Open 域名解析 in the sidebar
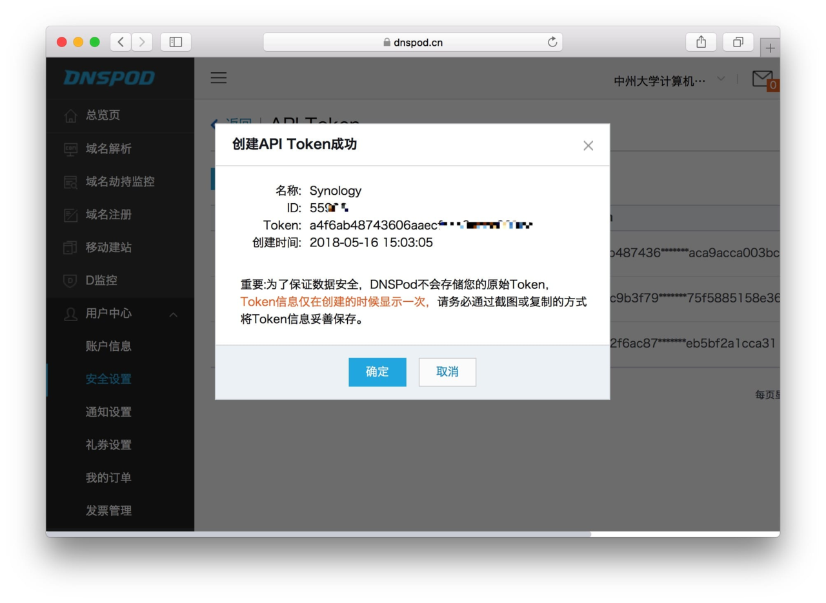The image size is (826, 603). (108, 148)
